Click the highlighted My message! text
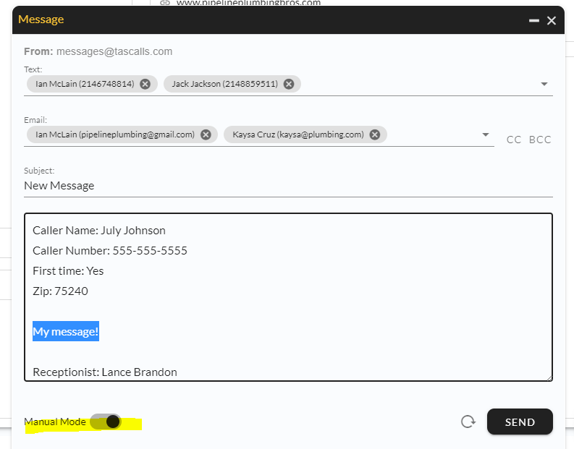This screenshot has width=574, height=449. (66, 331)
